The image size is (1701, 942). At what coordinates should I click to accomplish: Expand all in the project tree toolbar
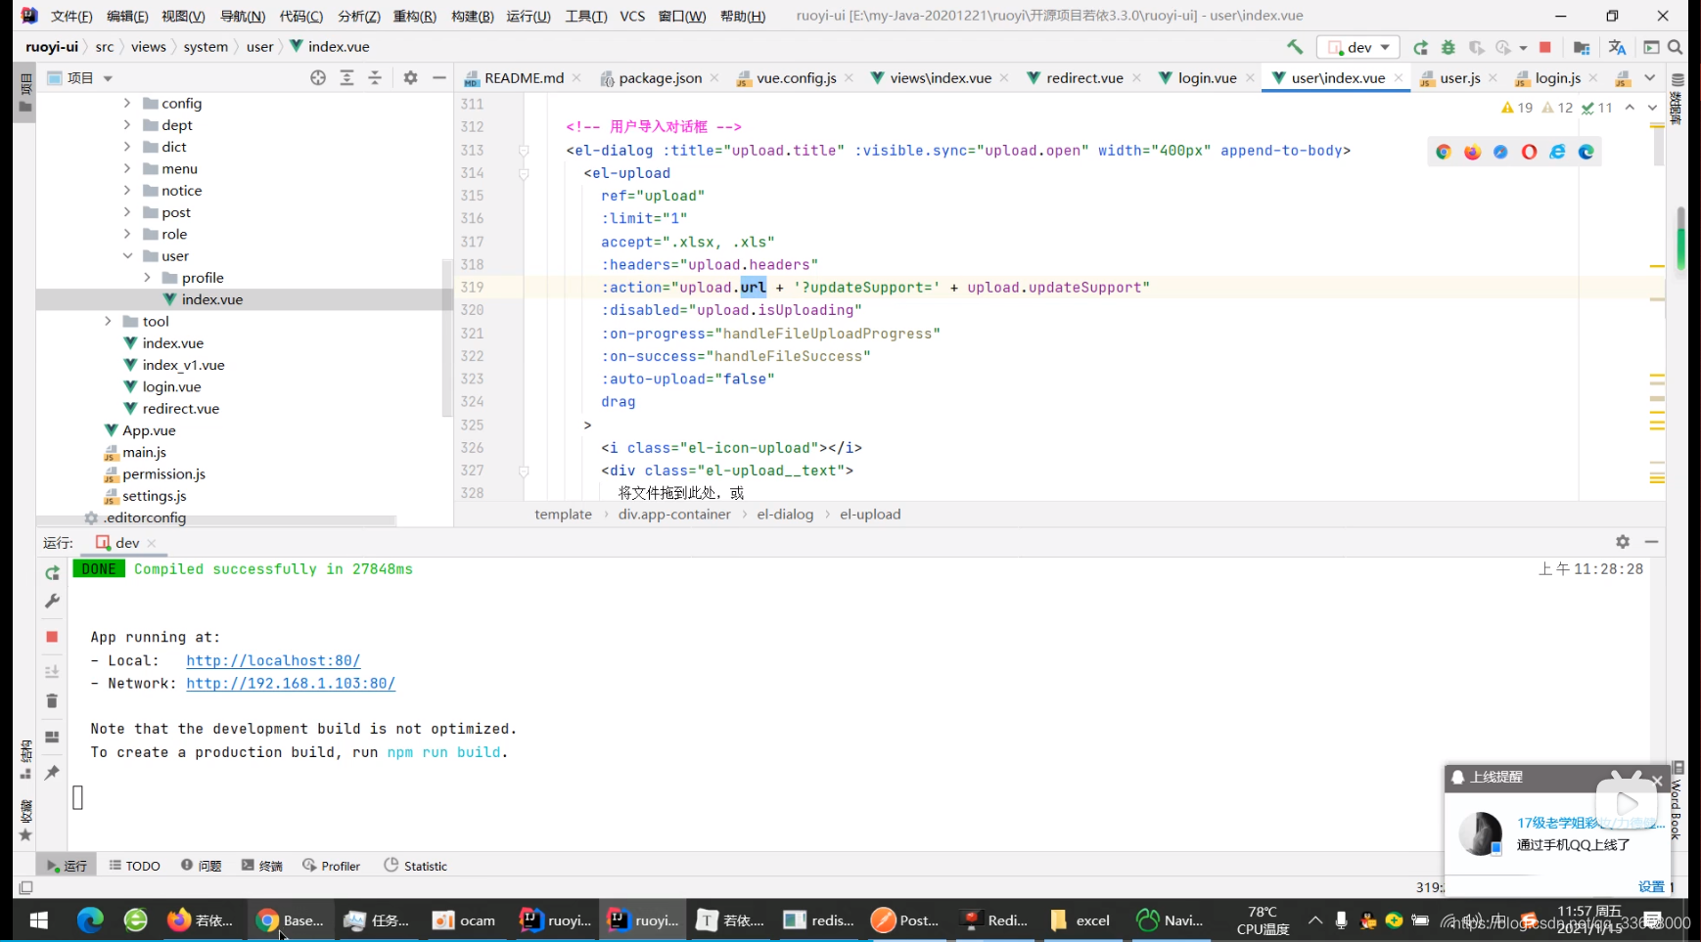point(346,78)
